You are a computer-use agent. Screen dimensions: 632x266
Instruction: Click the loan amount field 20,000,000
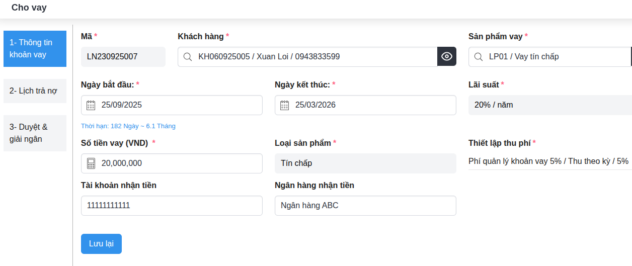pos(176,163)
